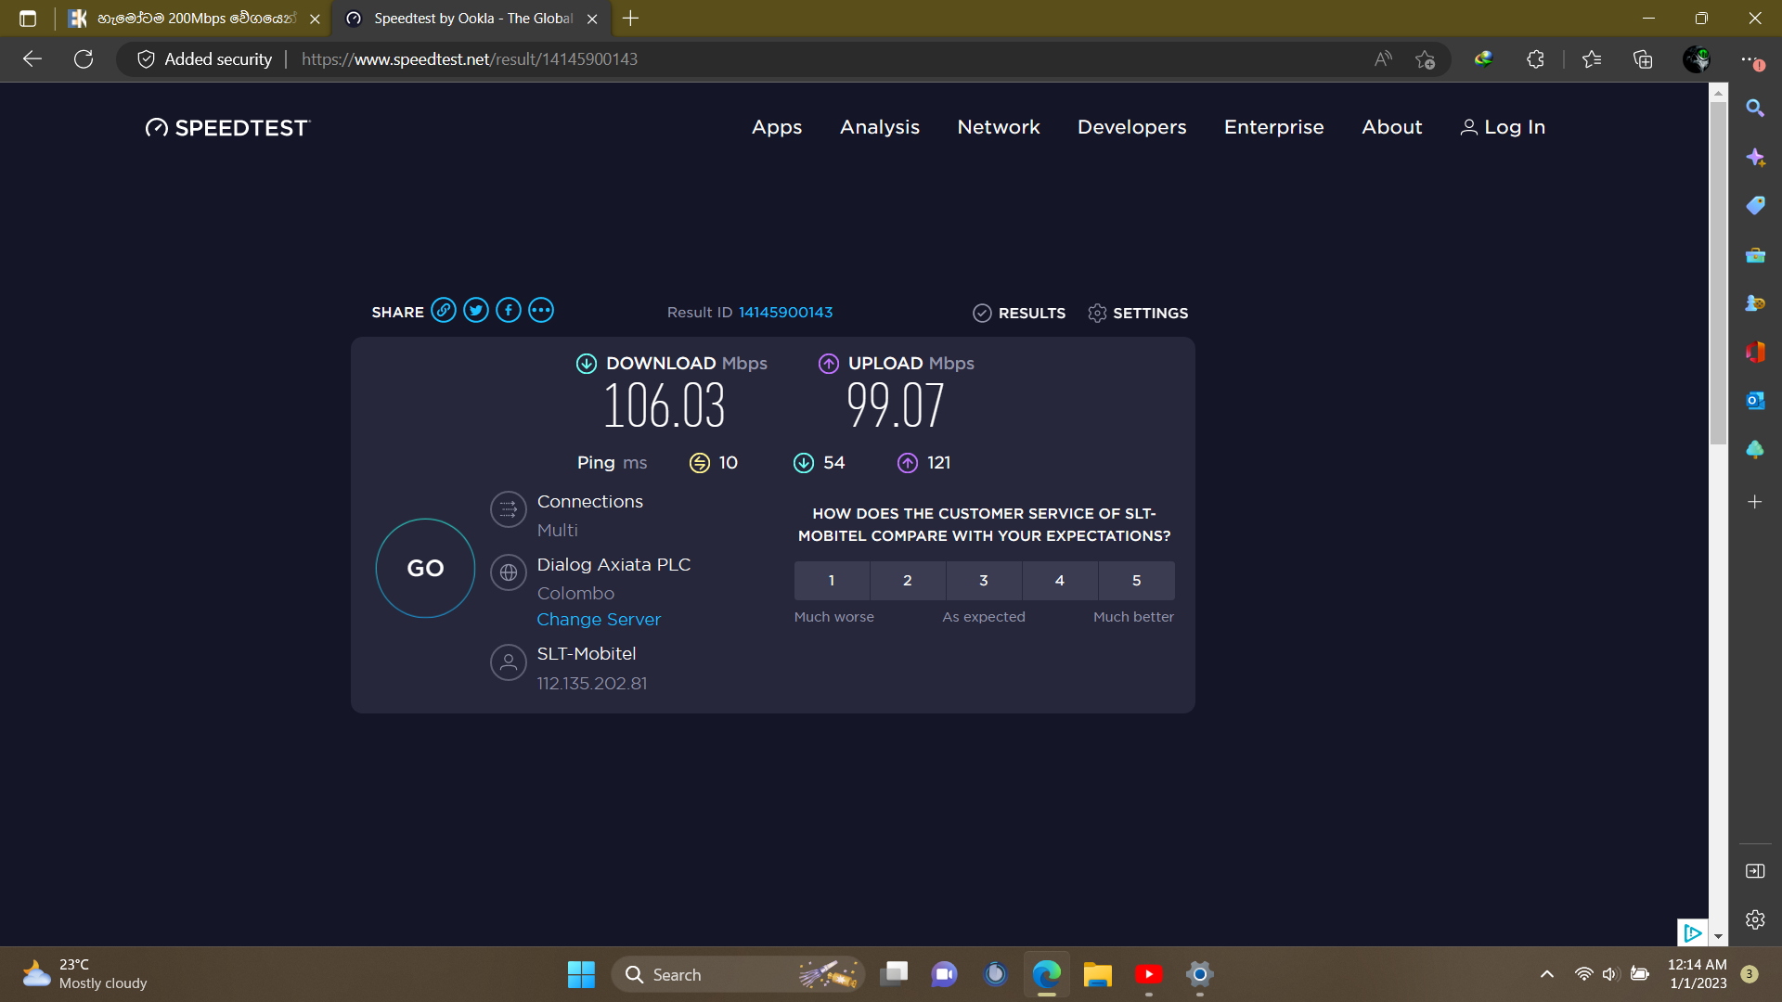The height and width of the screenshot is (1002, 1782).
Task: Rate customer service 3 (As expected)
Action: 984,581
